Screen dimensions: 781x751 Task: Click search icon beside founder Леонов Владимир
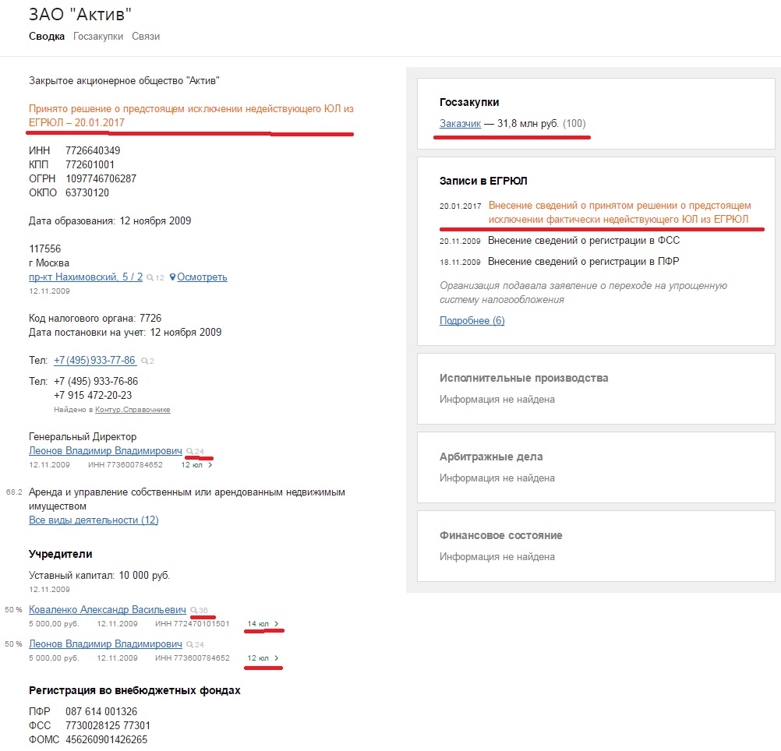pos(189,644)
